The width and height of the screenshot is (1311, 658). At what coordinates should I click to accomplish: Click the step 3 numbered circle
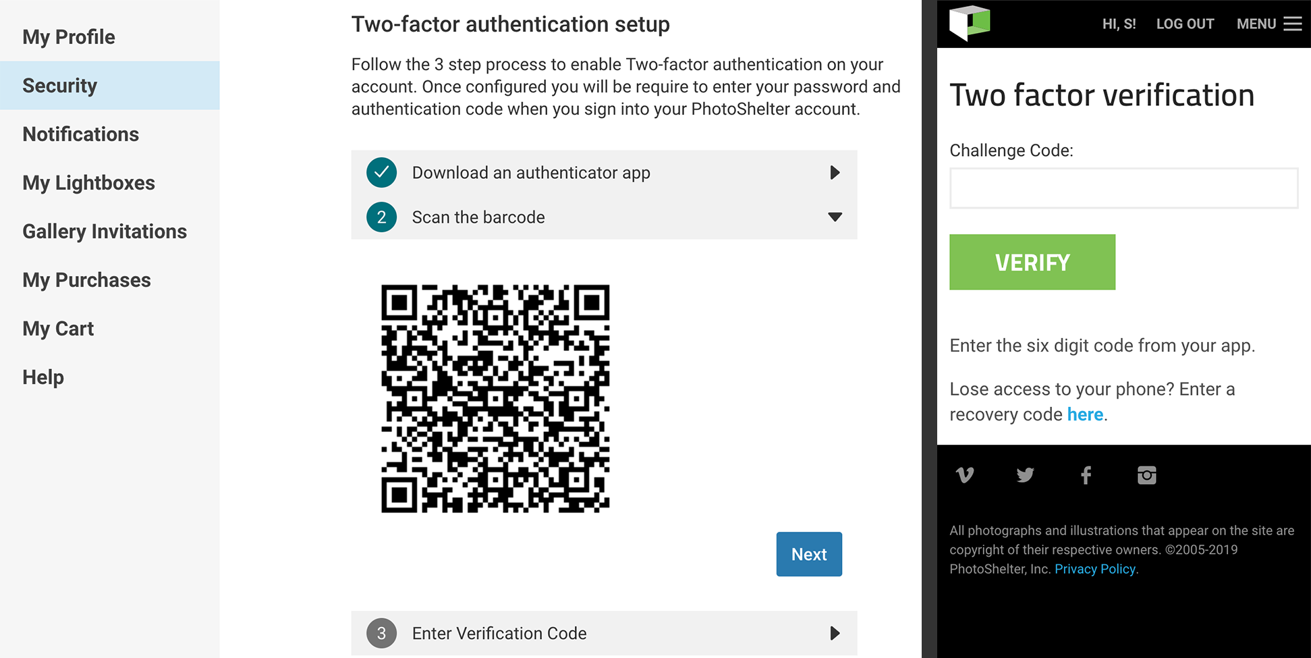(381, 633)
